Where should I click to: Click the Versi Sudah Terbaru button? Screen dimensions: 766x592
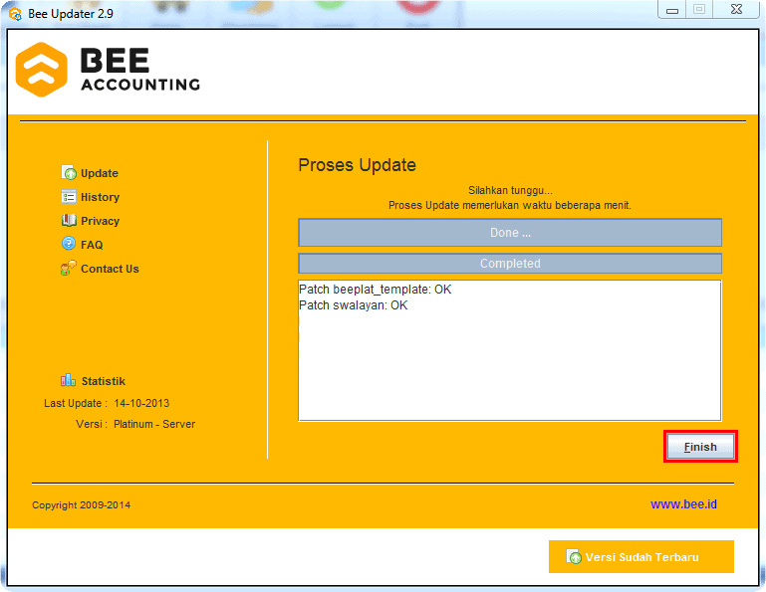pyautogui.click(x=640, y=556)
